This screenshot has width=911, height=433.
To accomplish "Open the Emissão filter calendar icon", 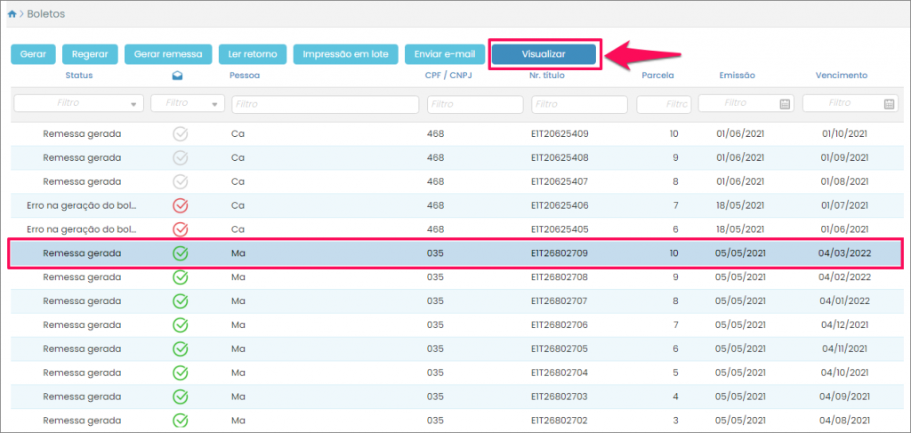I will coord(785,104).
